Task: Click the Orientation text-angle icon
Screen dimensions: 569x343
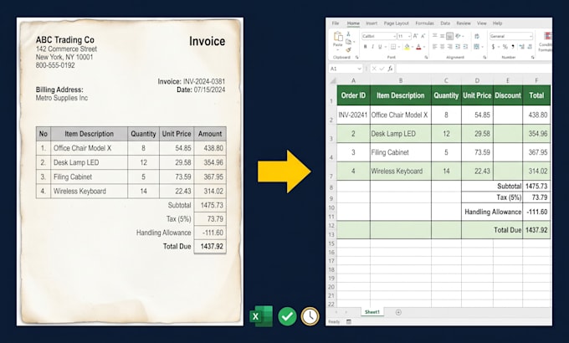Action: [x=458, y=36]
